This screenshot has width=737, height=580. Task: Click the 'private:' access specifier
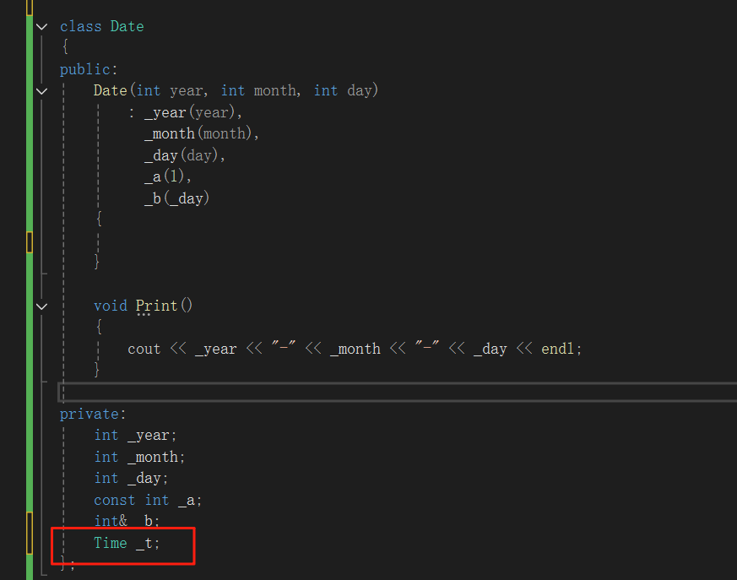(x=93, y=414)
